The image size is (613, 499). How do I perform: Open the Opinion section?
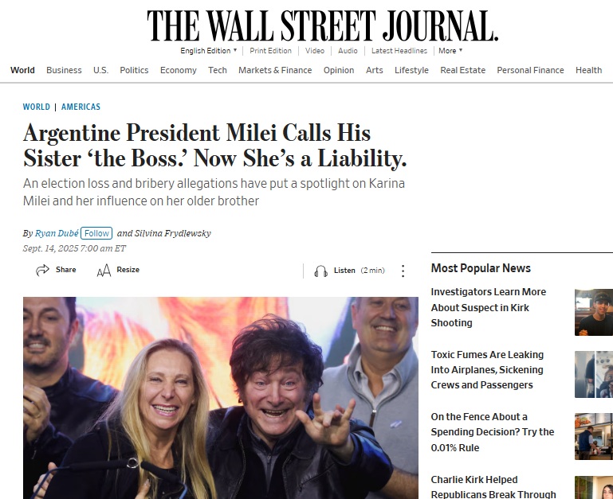tap(339, 70)
